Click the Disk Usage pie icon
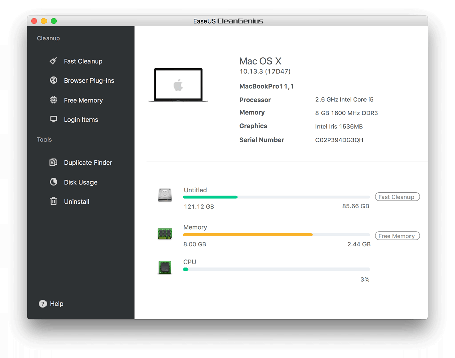The height and width of the screenshot is (358, 455). click(54, 182)
